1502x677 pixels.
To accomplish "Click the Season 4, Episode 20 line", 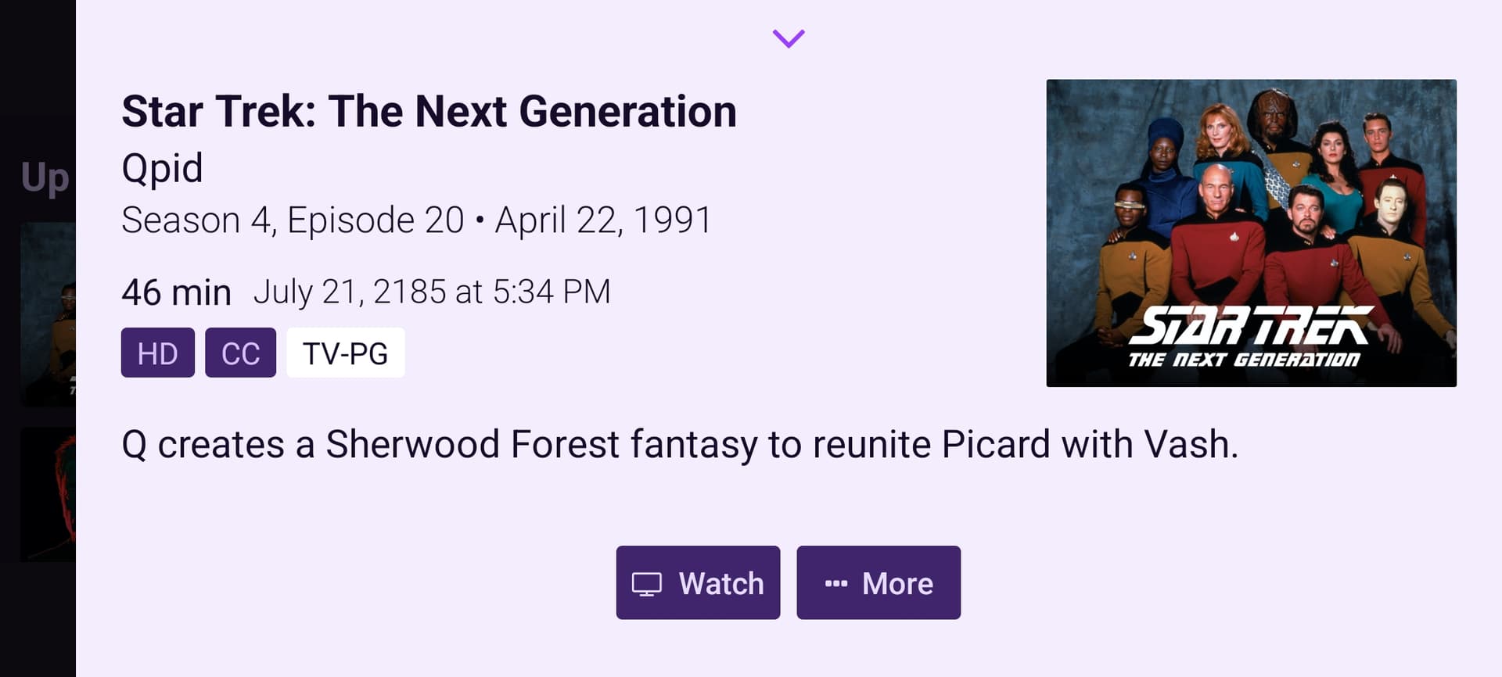I will pyautogui.click(x=293, y=220).
